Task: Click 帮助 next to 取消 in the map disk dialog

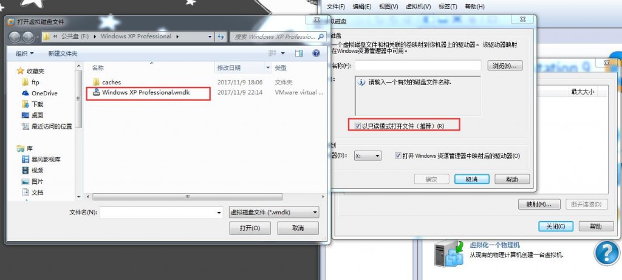Action: click(x=511, y=179)
